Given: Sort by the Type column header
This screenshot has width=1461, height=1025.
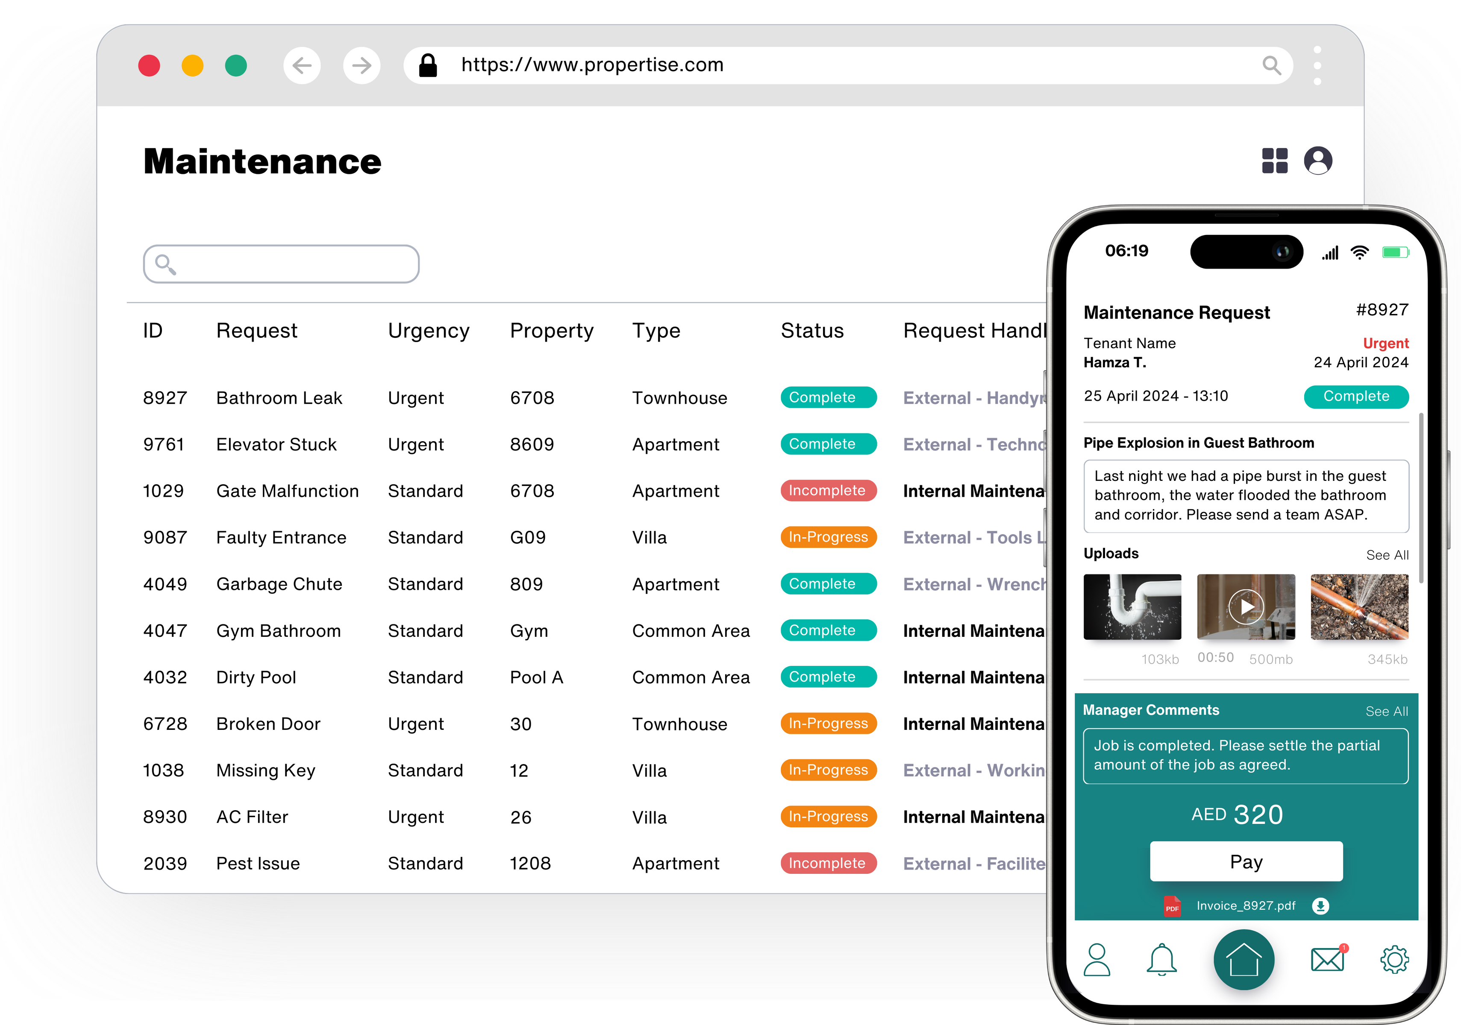Looking at the screenshot, I should tap(656, 331).
